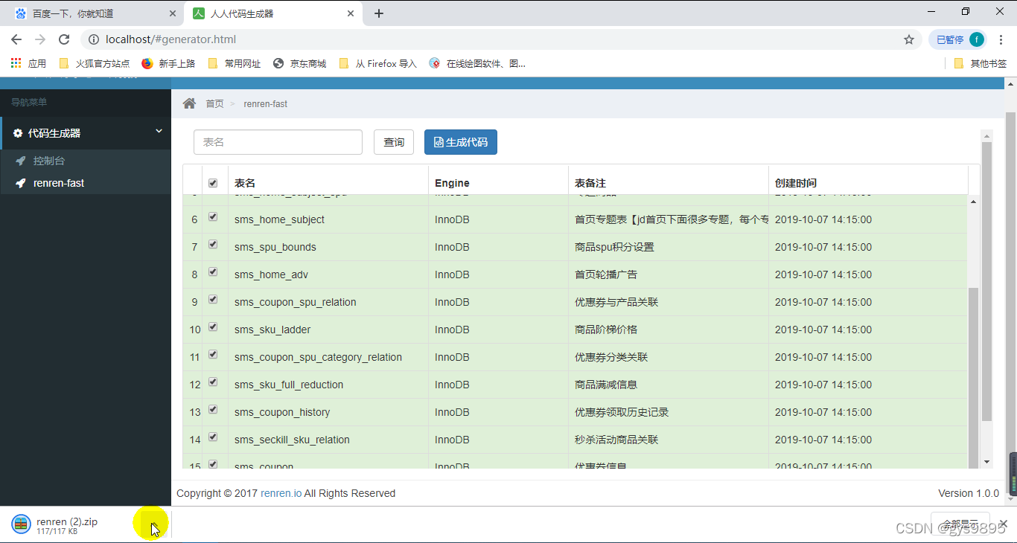Close the 百度一下 tab
The width and height of the screenshot is (1017, 543).
(173, 13)
